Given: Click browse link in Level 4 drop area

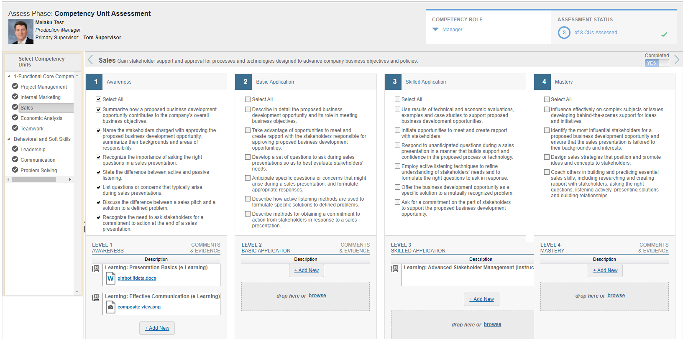Looking at the screenshot, I should click(616, 296).
